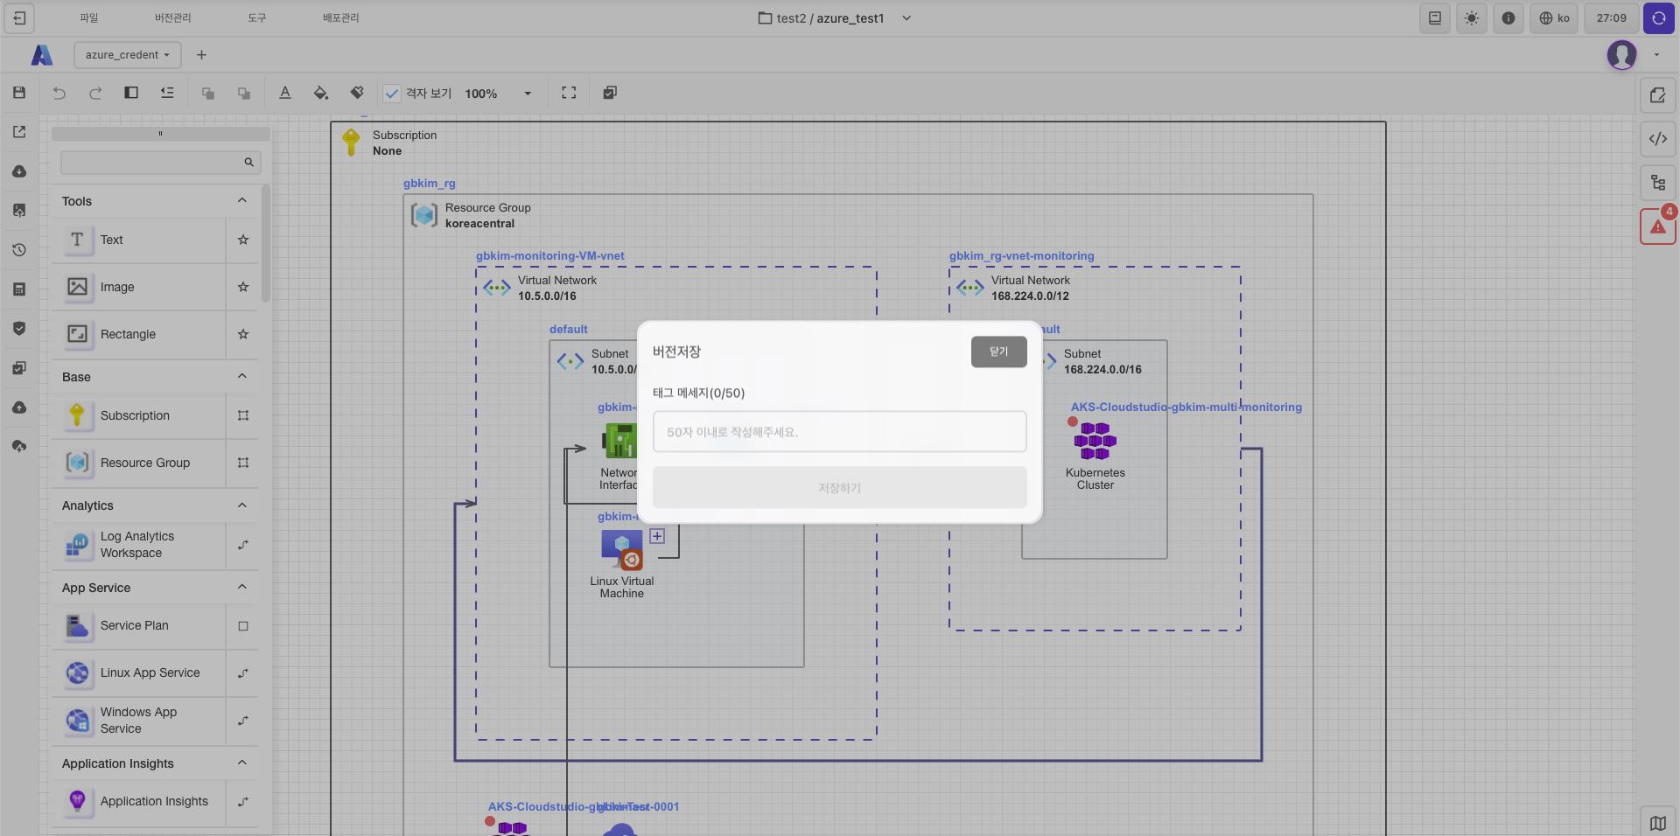Collapse the App Service section
This screenshot has width=1680, height=836.
242,588
